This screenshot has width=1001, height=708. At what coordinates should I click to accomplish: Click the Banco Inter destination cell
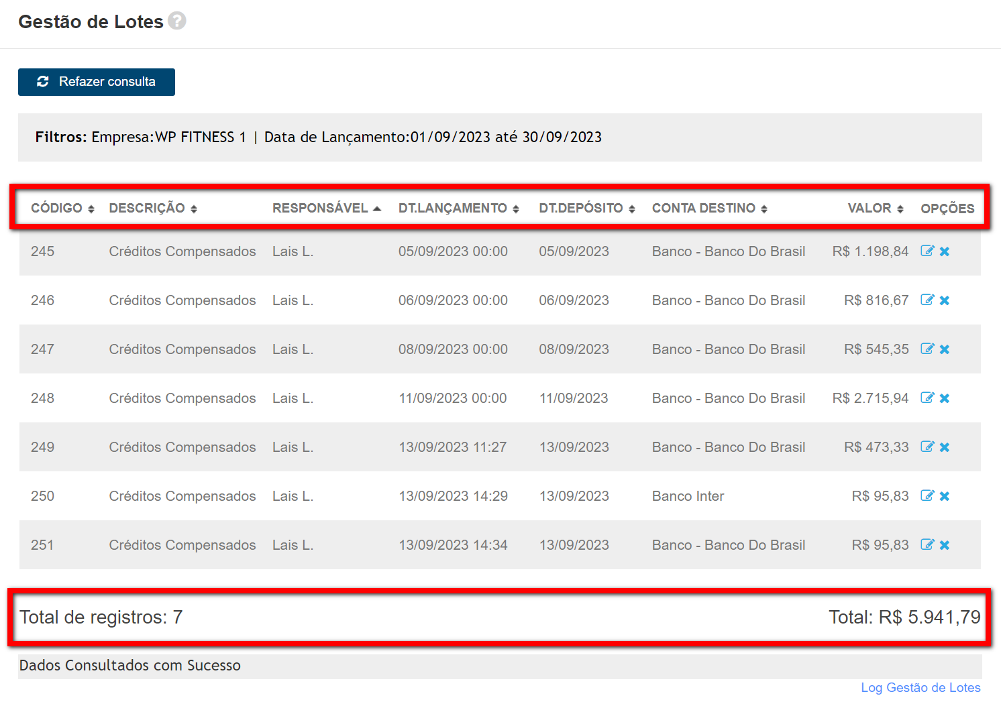[x=688, y=496]
